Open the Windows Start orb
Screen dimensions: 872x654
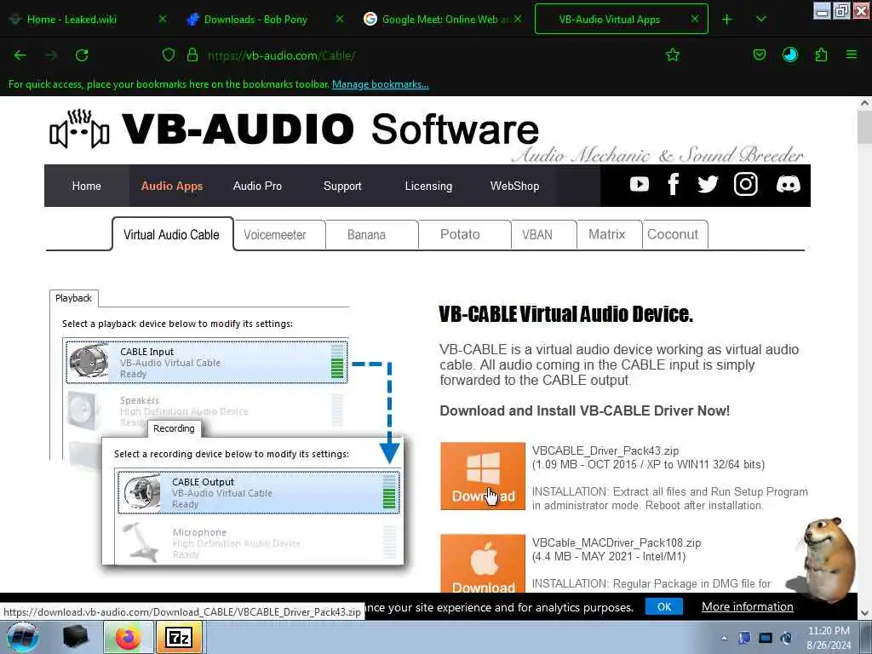23,637
